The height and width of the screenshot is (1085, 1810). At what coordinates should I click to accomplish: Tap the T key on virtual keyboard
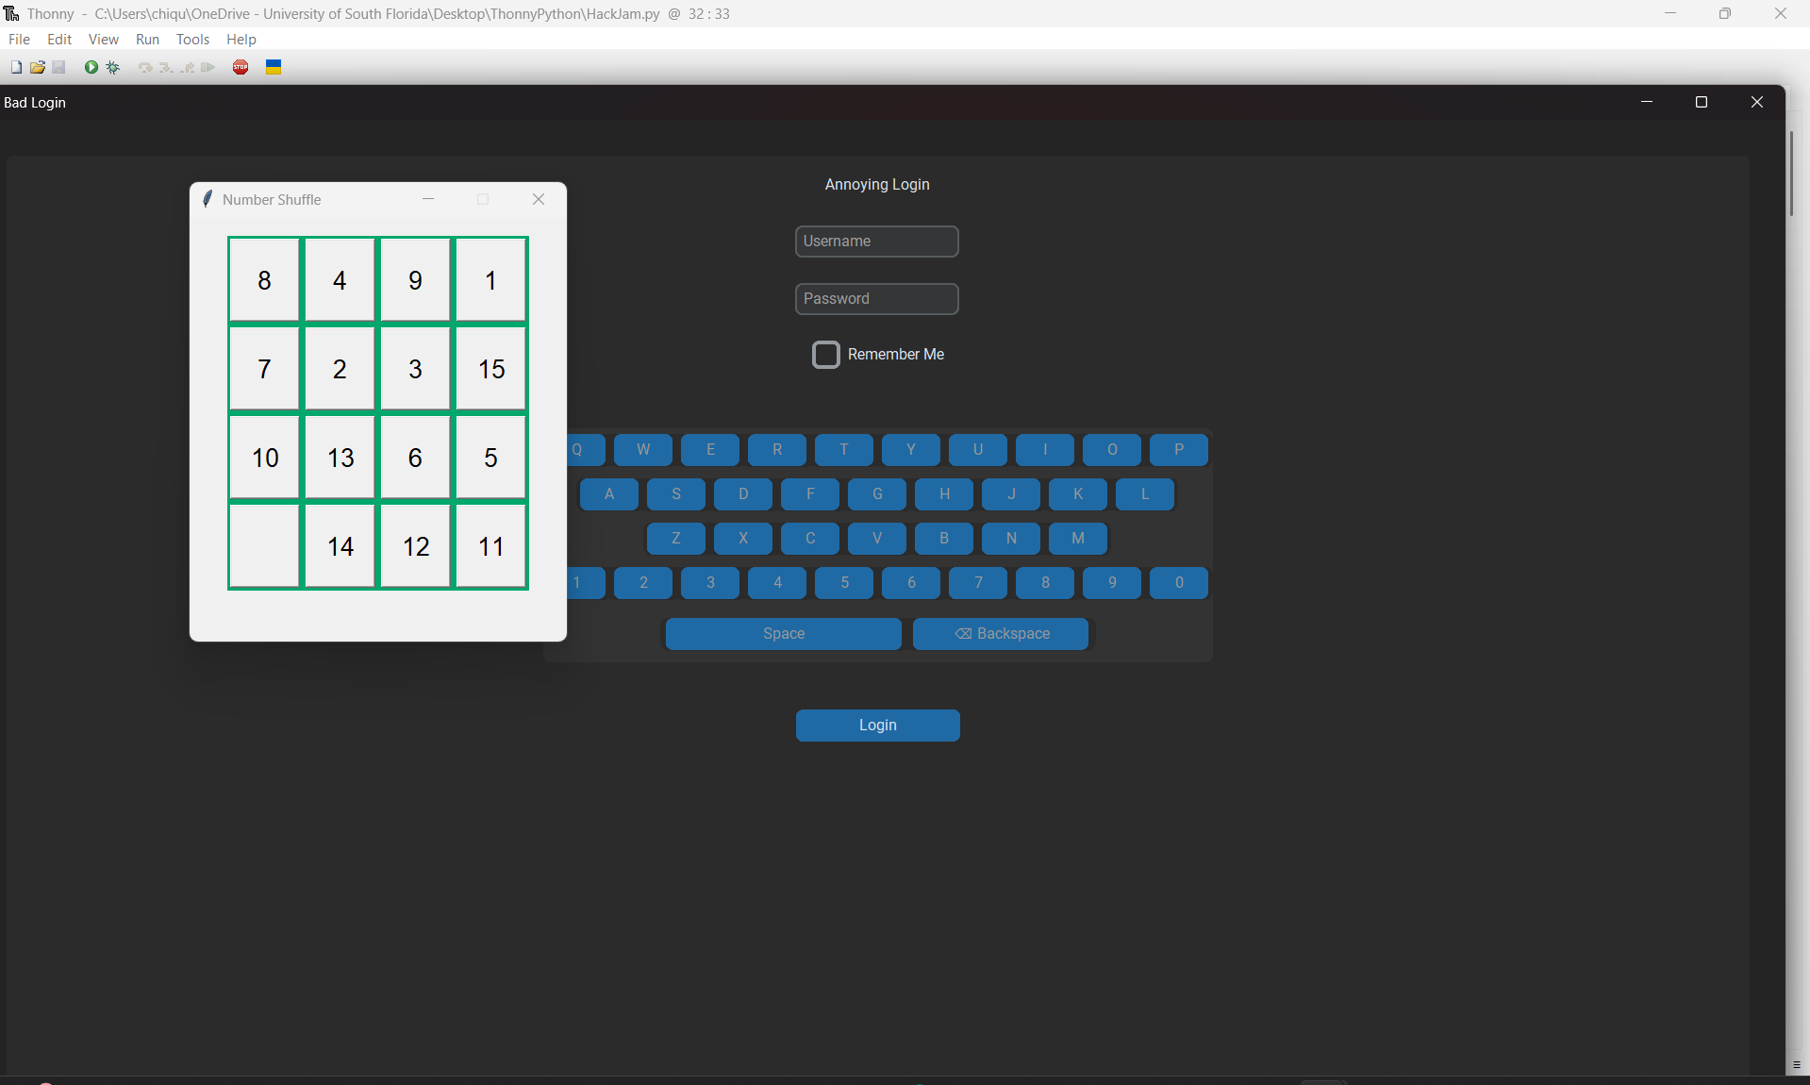(x=844, y=450)
